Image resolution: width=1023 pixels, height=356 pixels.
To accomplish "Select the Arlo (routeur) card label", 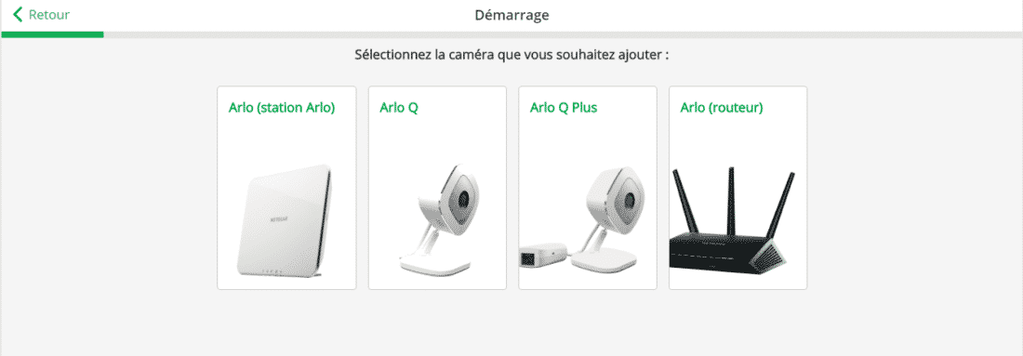I will tap(722, 108).
